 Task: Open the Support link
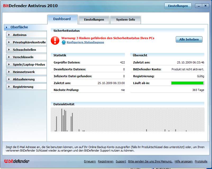121,161
